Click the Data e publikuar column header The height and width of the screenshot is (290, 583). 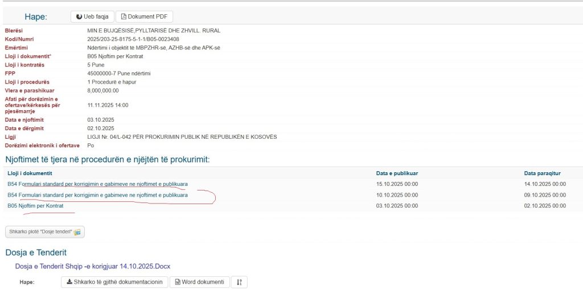click(397, 173)
